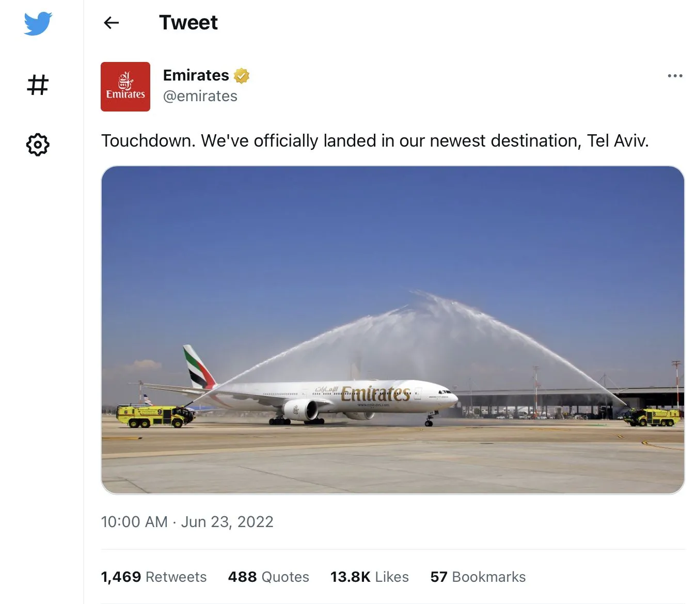Click the Twitter bird logo
The height and width of the screenshot is (604, 696).
coord(38,24)
